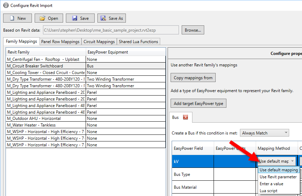Click the Revit data file path field

111,30
